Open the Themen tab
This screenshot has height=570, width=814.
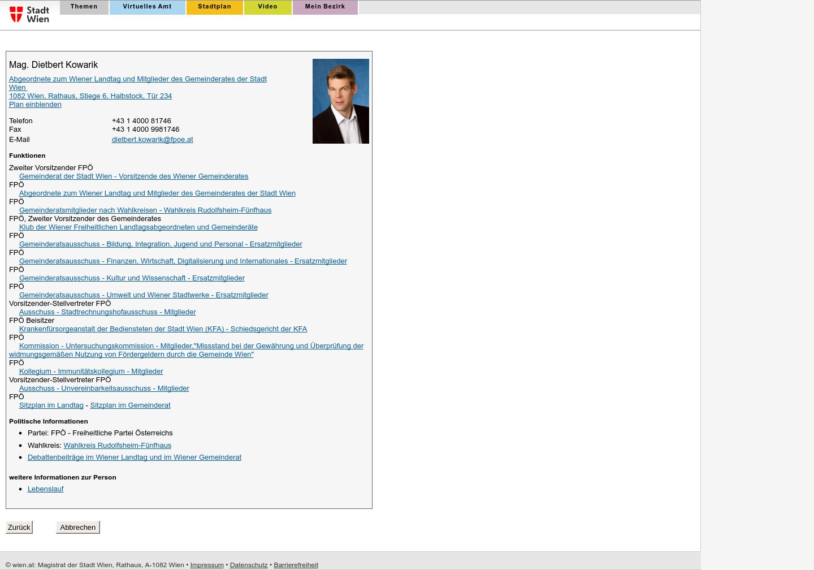click(x=84, y=7)
